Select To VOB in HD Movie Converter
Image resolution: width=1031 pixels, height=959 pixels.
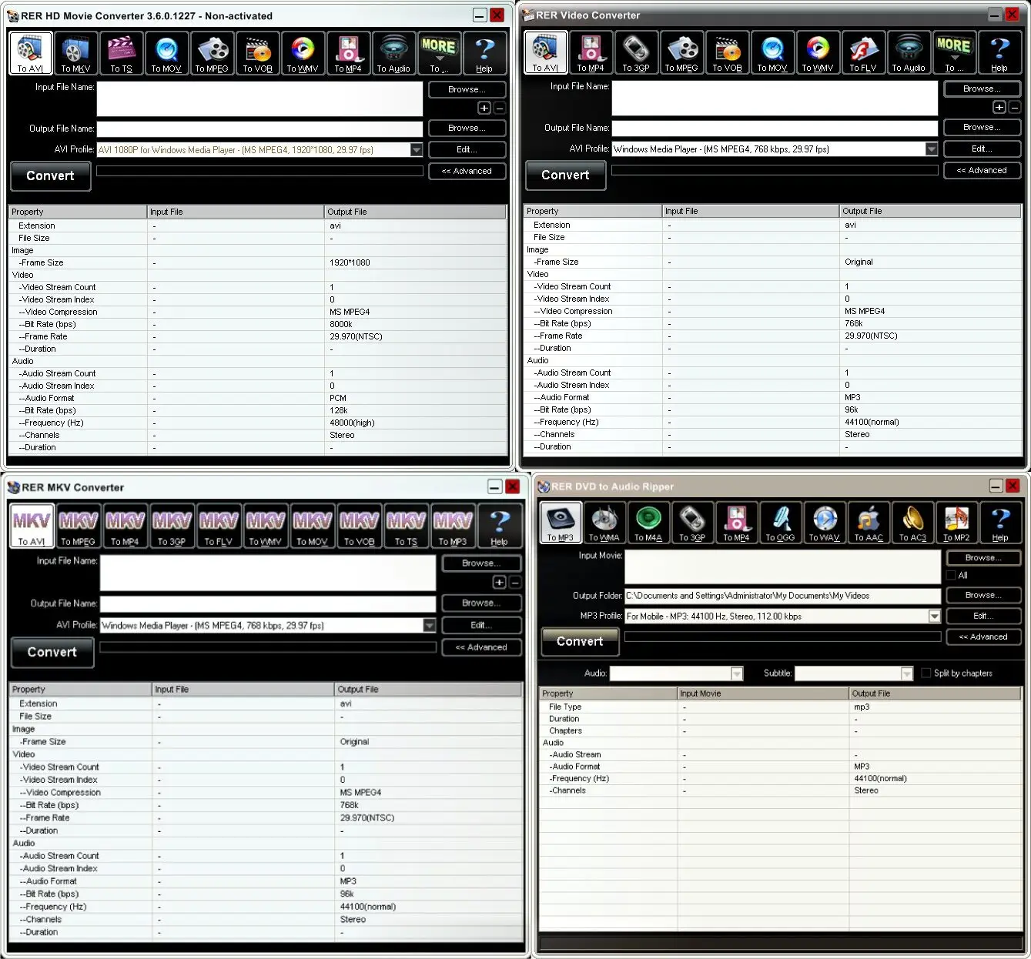click(x=258, y=53)
